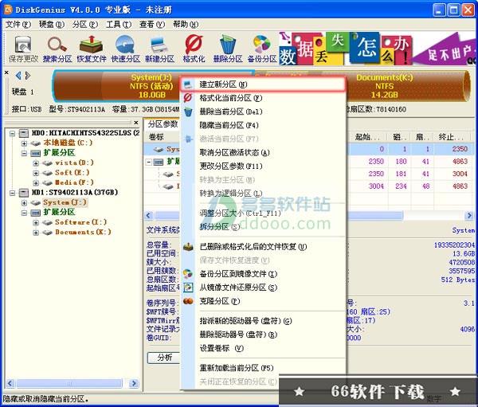Go to next disk with right arrow
478x407 pixels.
click(28, 76)
